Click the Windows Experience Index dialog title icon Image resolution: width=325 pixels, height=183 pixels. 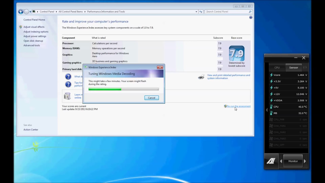86,67
